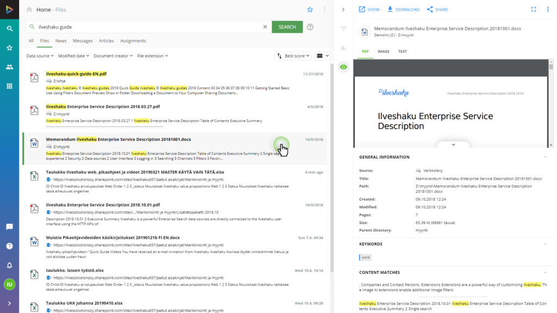Open Memorandum Ilveshaku Enterprise Service Description docx result
Screen dimensions: 557x313
(x=118, y=139)
